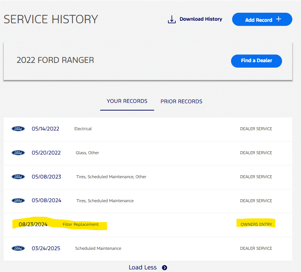The height and width of the screenshot is (272, 301).
Task: Select the Filter Replacement description
Action: pyautogui.click(x=81, y=224)
